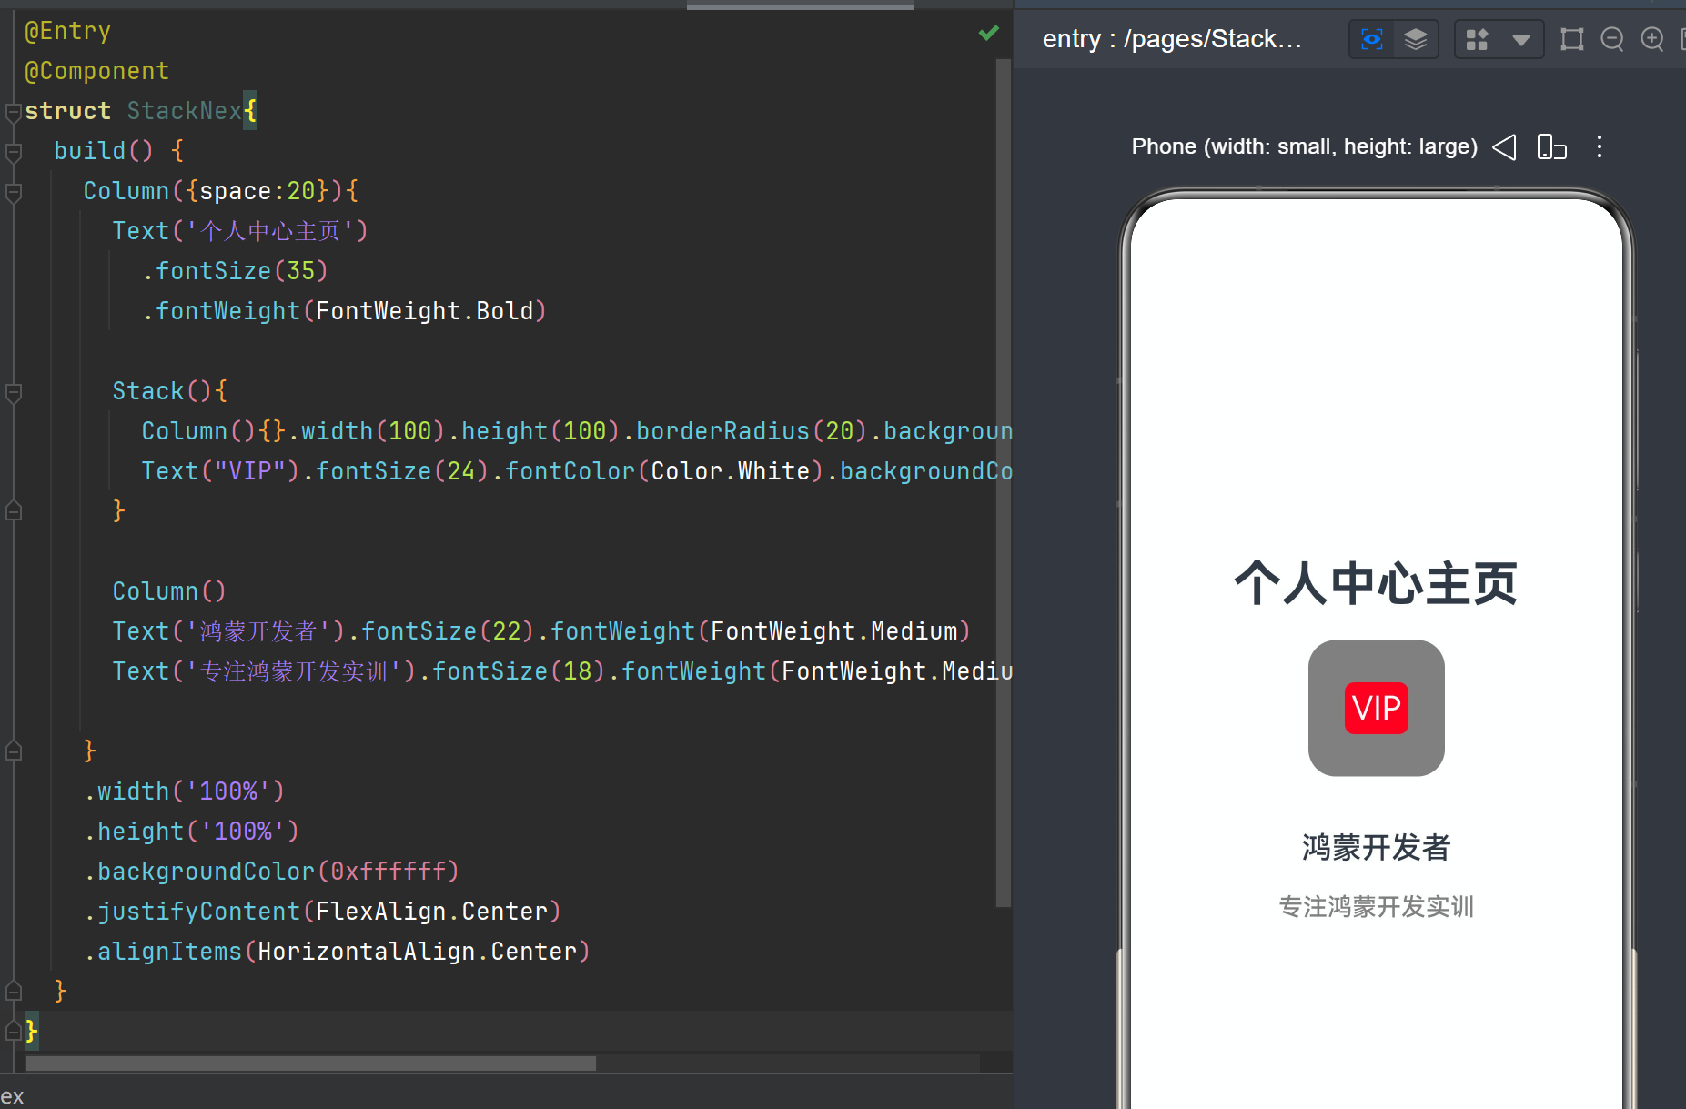Collapse the Stack(){ block fold marker
Viewport: 1686px width, 1109px height.
[14, 393]
